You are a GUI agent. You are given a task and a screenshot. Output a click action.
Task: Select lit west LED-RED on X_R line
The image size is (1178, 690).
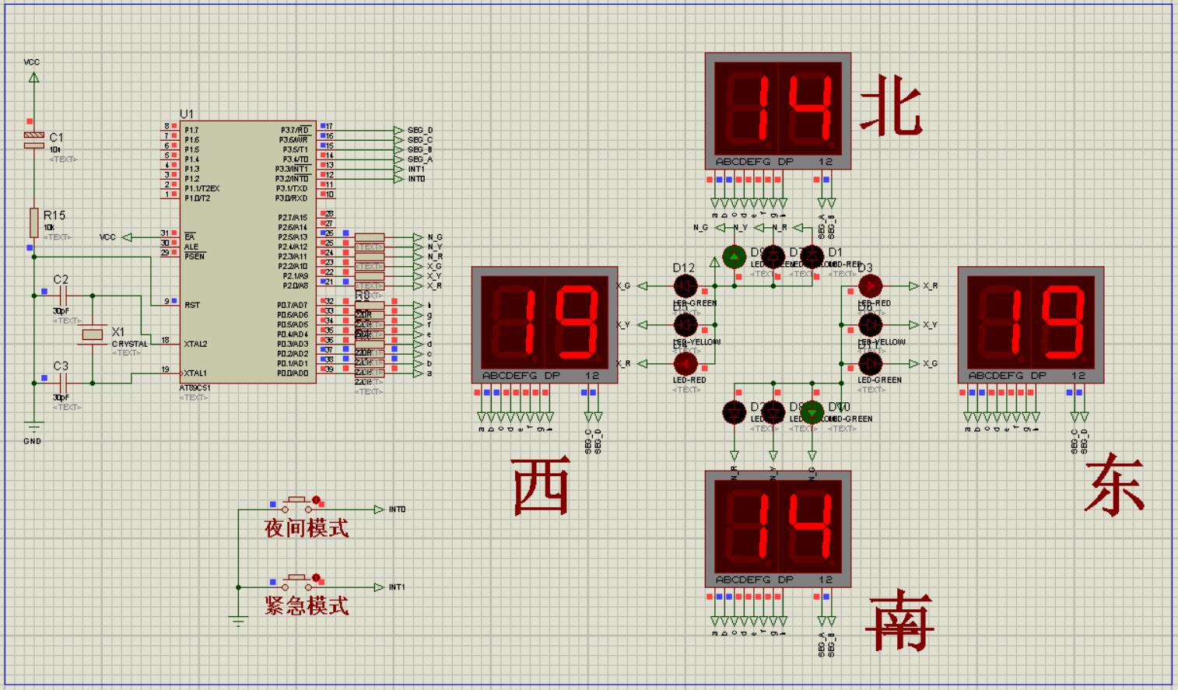[x=685, y=363]
